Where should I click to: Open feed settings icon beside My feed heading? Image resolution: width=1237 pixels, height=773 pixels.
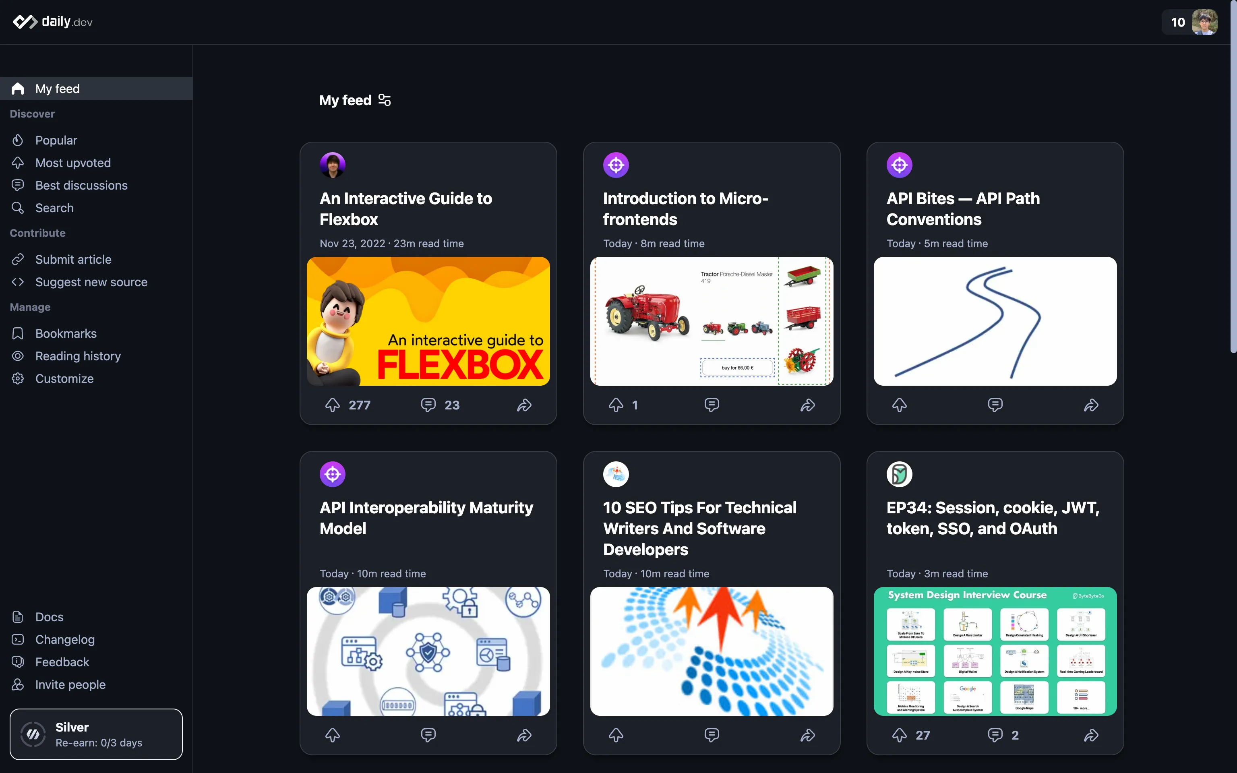click(x=385, y=100)
